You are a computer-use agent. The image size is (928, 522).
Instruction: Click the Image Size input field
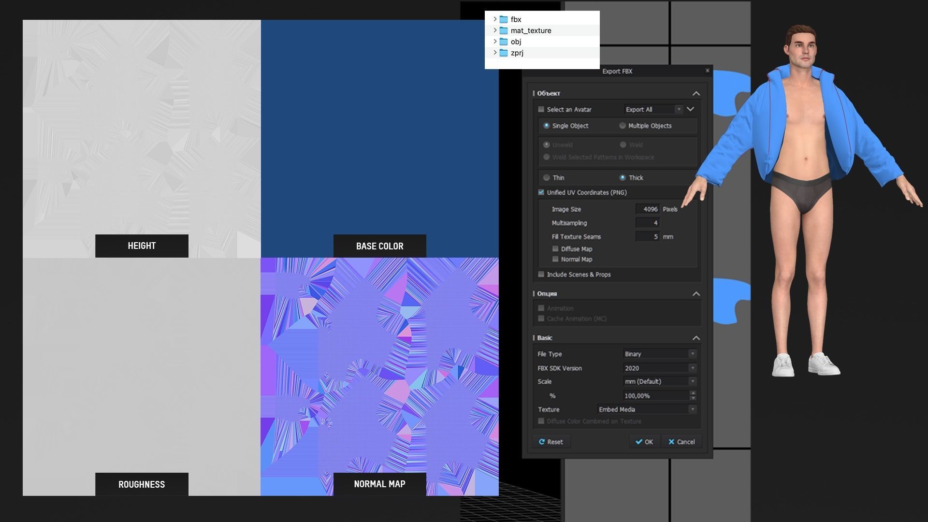pyautogui.click(x=647, y=209)
